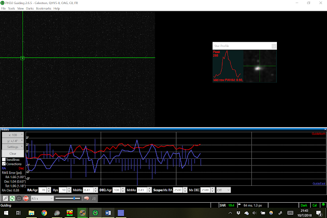Open the blue grid app on the taskbar
The height and width of the screenshot is (218, 327).
tap(121, 213)
